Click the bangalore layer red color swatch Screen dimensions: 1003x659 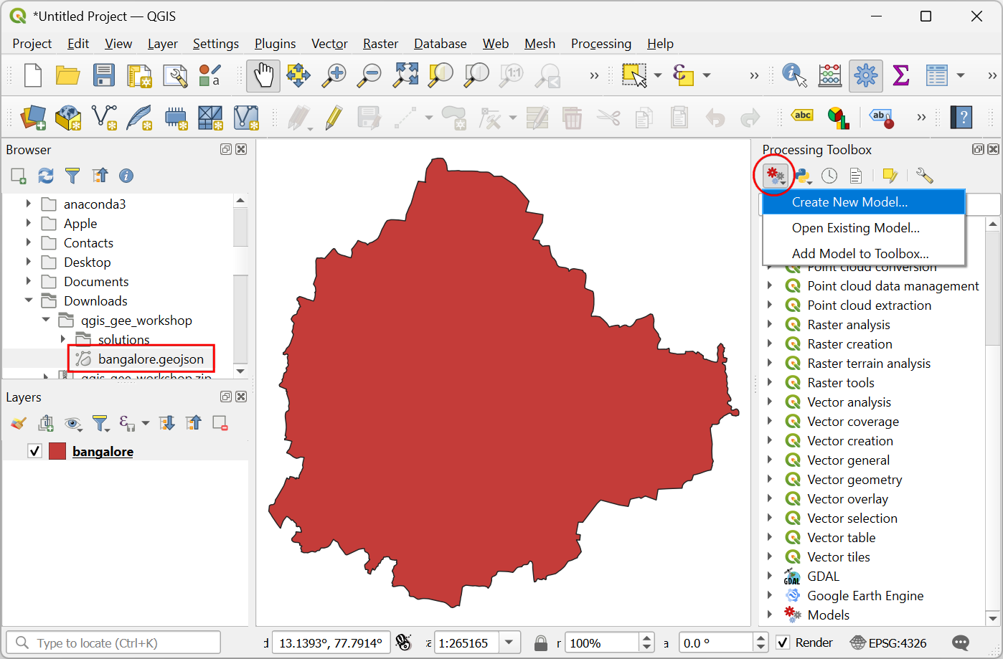[x=57, y=451]
